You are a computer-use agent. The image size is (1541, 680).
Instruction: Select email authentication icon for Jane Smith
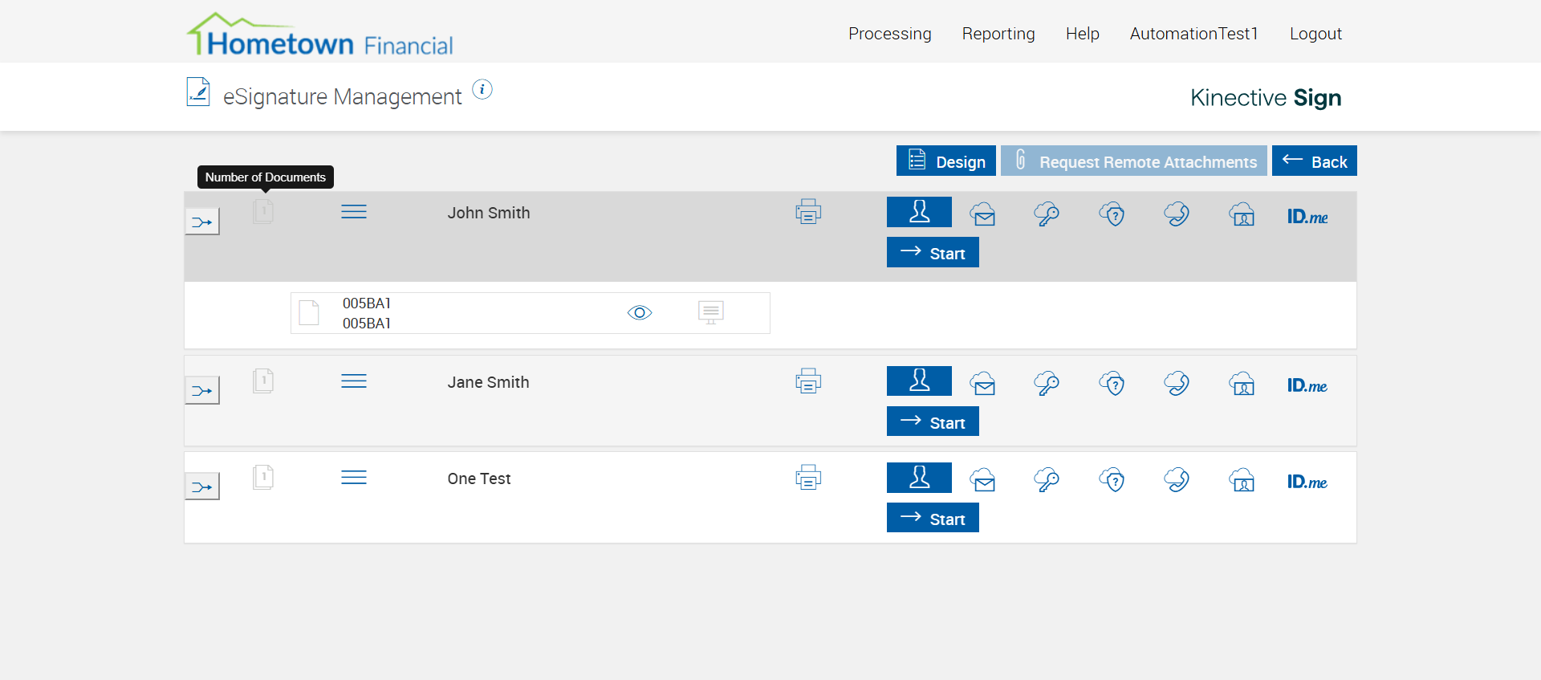coord(982,384)
